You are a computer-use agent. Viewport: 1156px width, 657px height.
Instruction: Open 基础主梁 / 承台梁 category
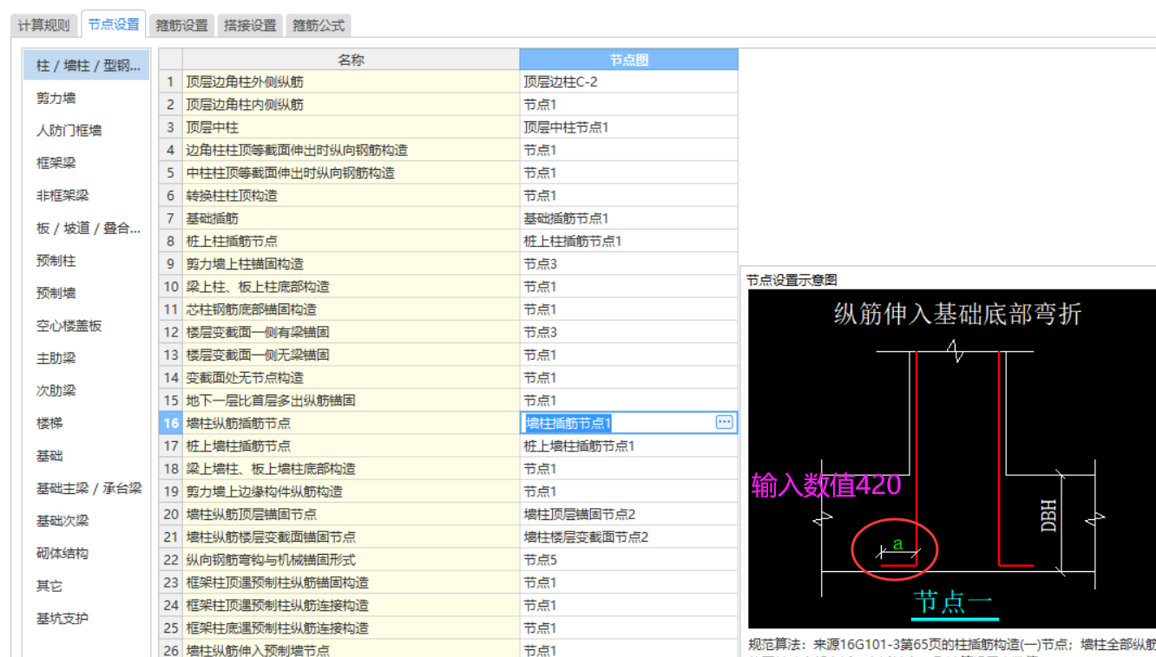point(86,488)
